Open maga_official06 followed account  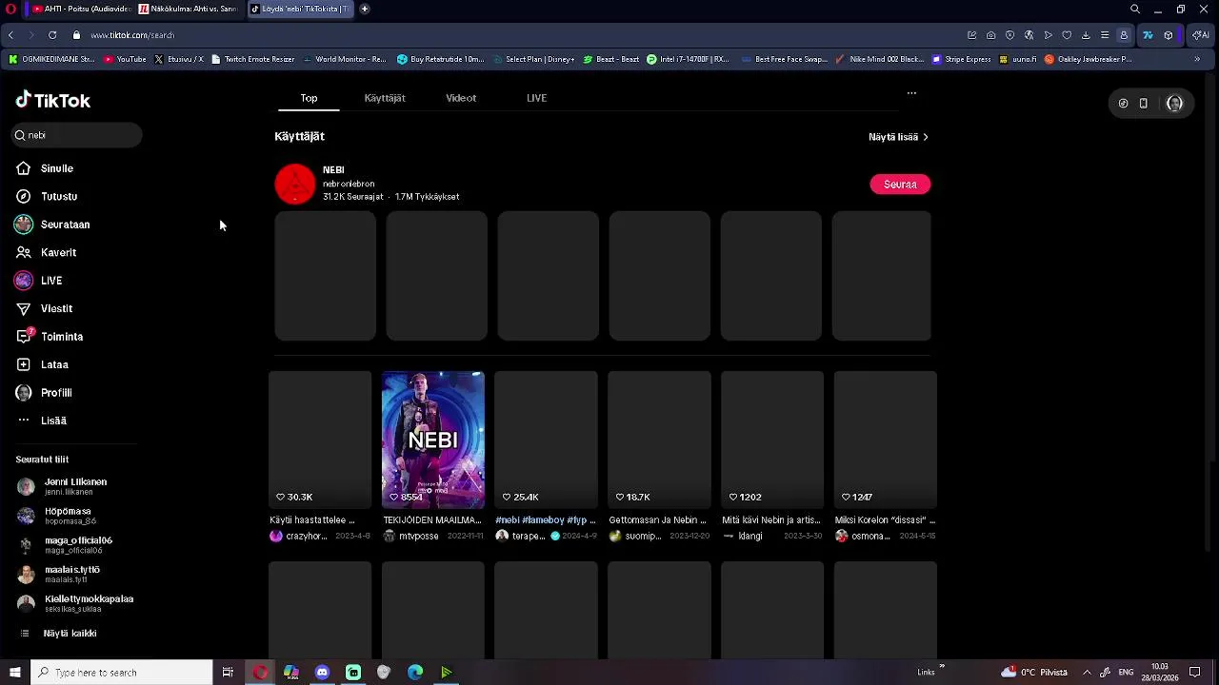[65, 545]
